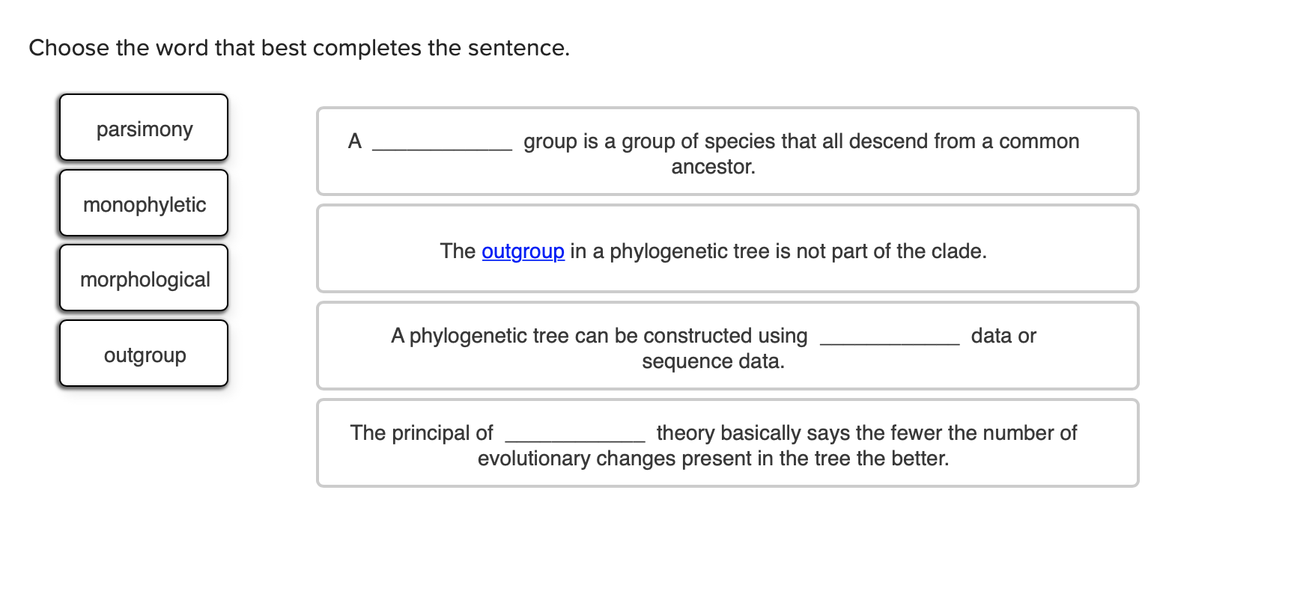
Task: Select the parsimony word tile
Action: 144,128
